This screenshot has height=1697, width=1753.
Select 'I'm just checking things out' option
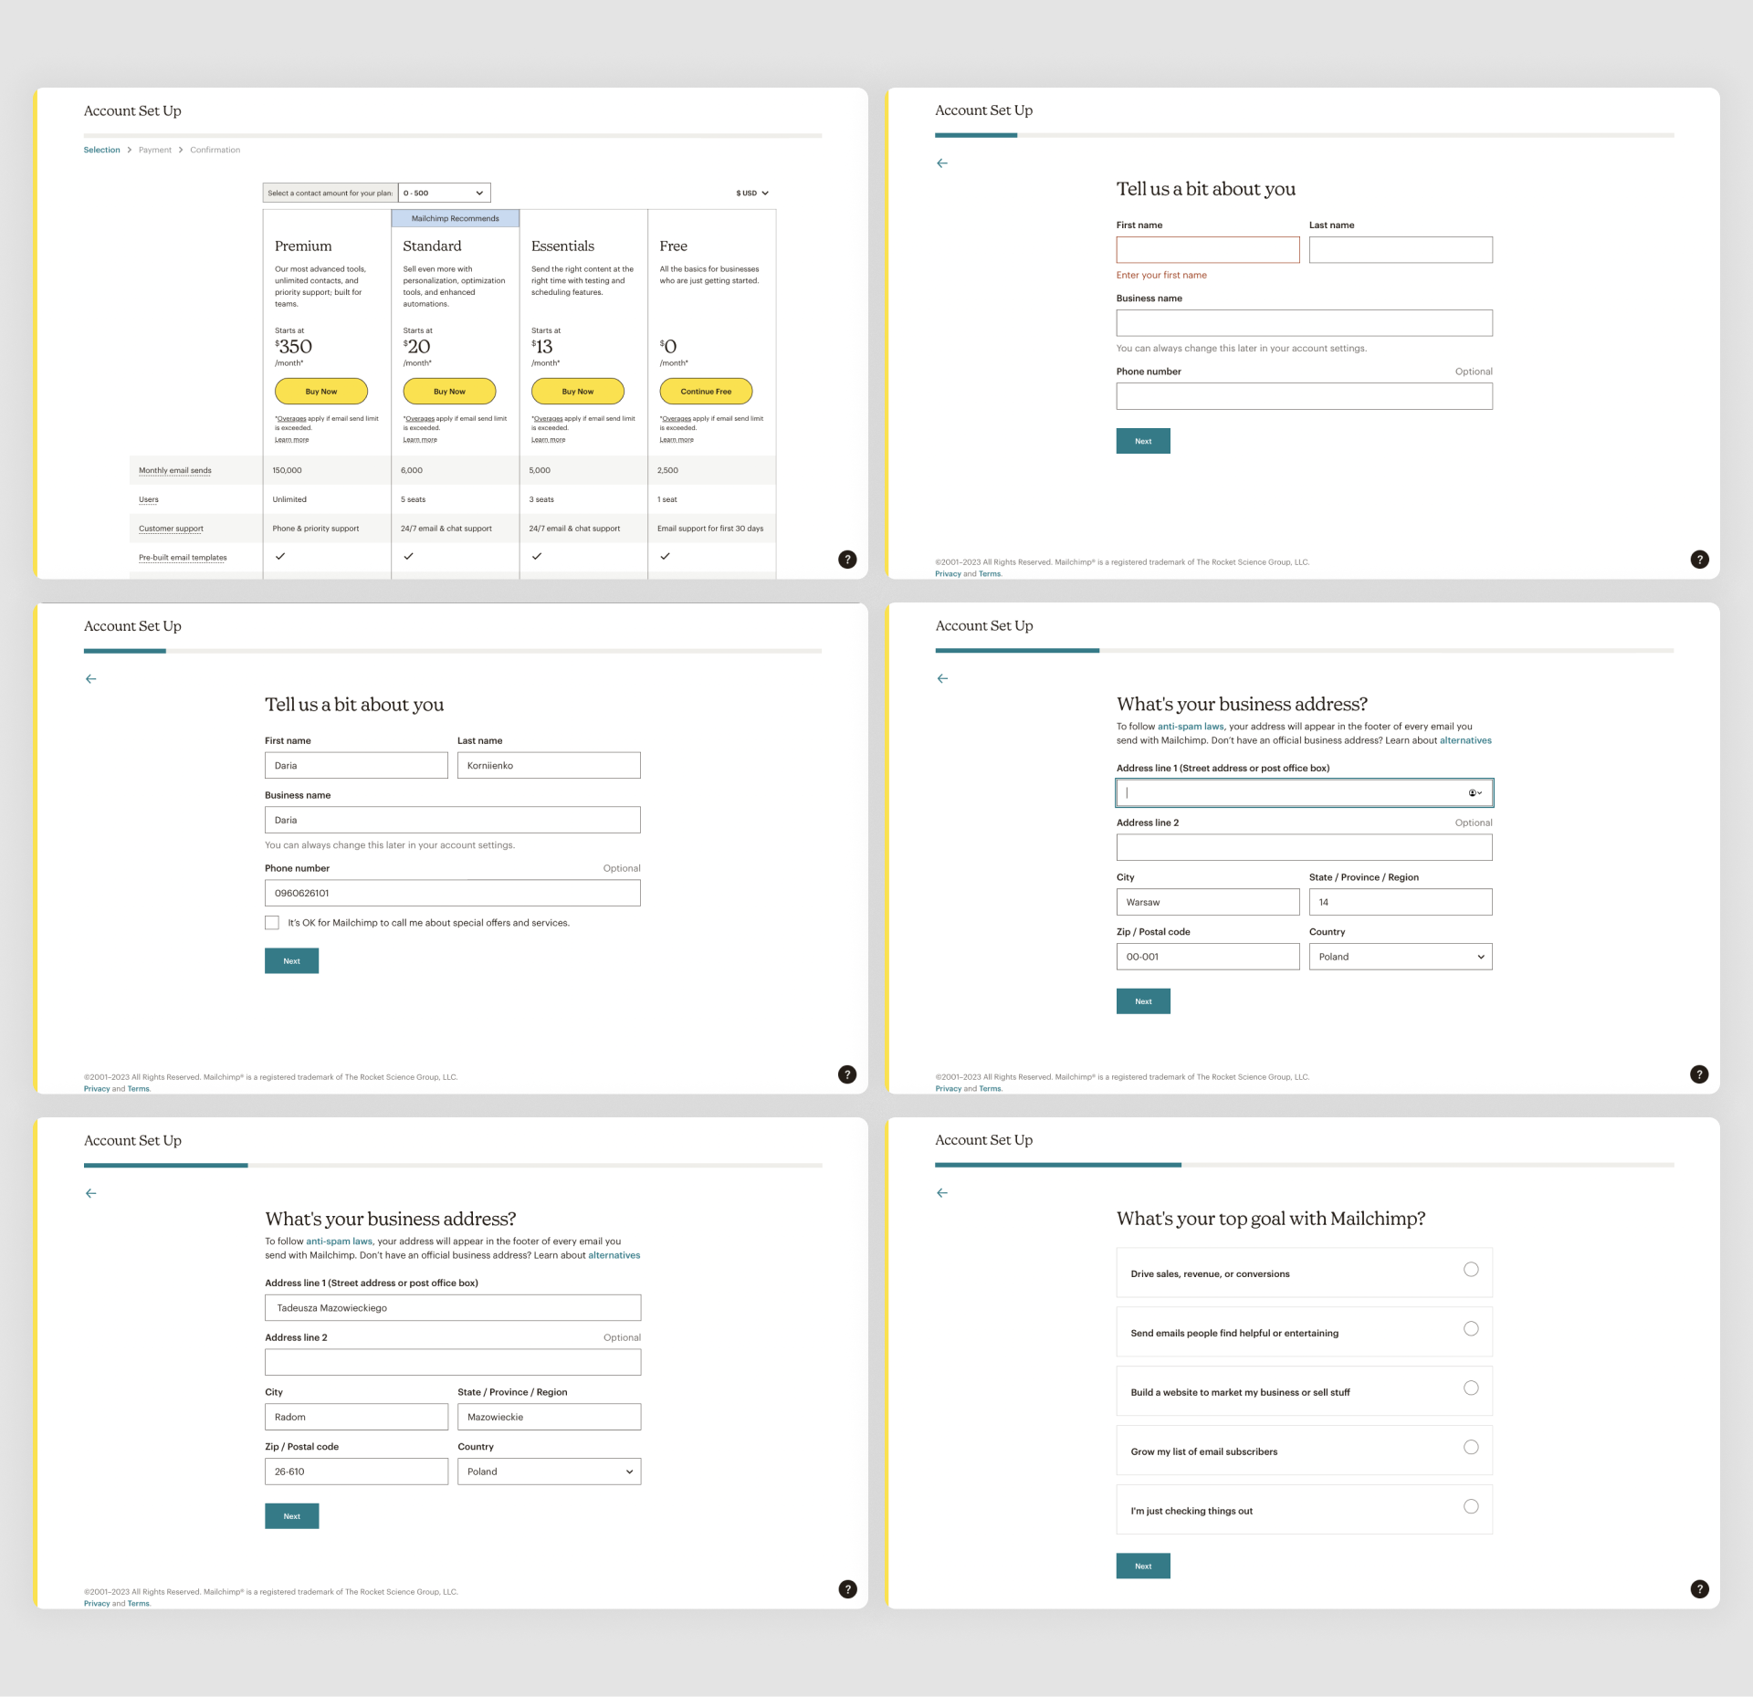click(1471, 1507)
